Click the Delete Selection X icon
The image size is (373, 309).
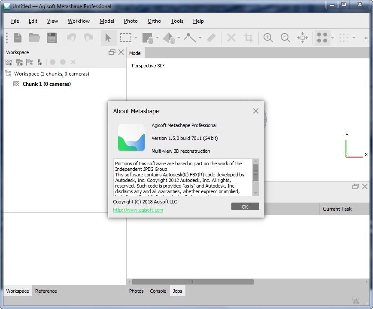pyautogui.click(x=231, y=38)
